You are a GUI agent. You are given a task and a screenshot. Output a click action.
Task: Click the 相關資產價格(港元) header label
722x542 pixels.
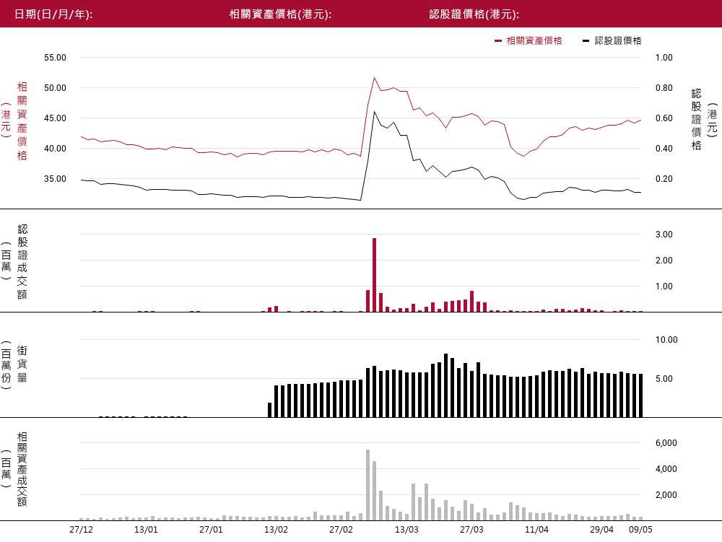pos(280,14)
